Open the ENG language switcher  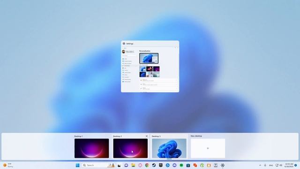tap(271, 165)
